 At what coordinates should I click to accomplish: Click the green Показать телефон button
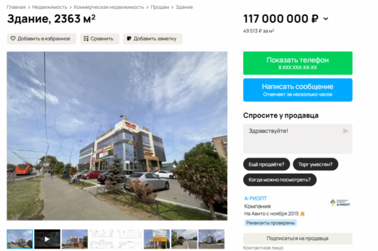(x=298, y=63)
